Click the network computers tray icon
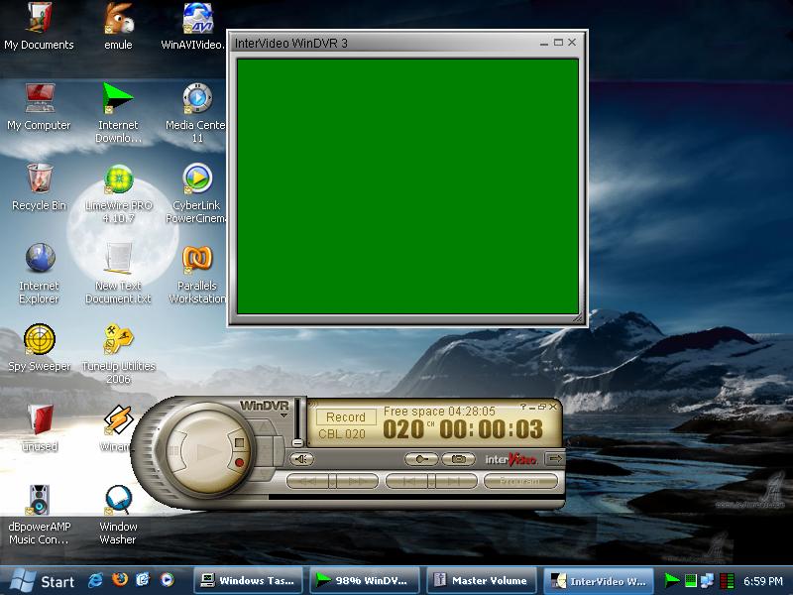793x595 pixels. pos(707,580)
